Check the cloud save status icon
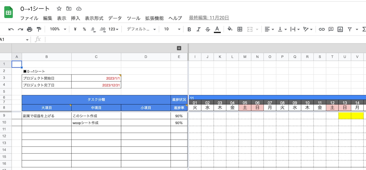 [x=79, y=9]
